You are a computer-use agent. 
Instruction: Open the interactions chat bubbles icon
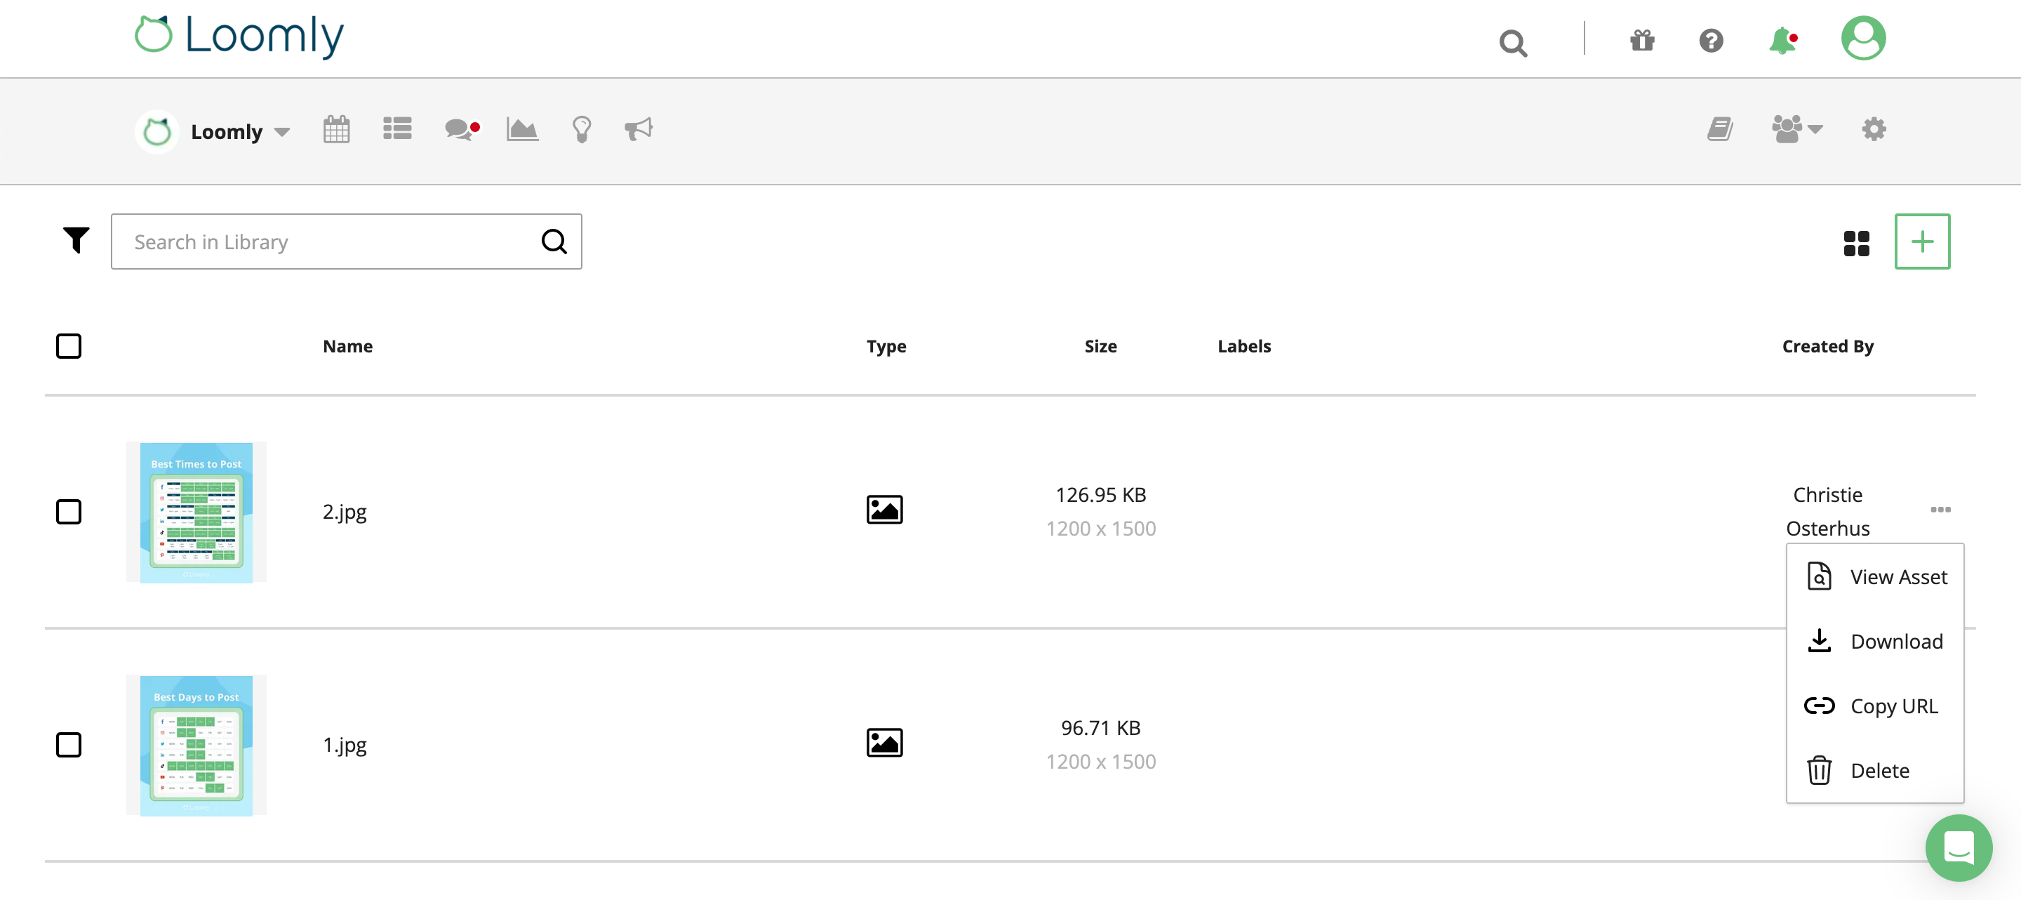460,129
